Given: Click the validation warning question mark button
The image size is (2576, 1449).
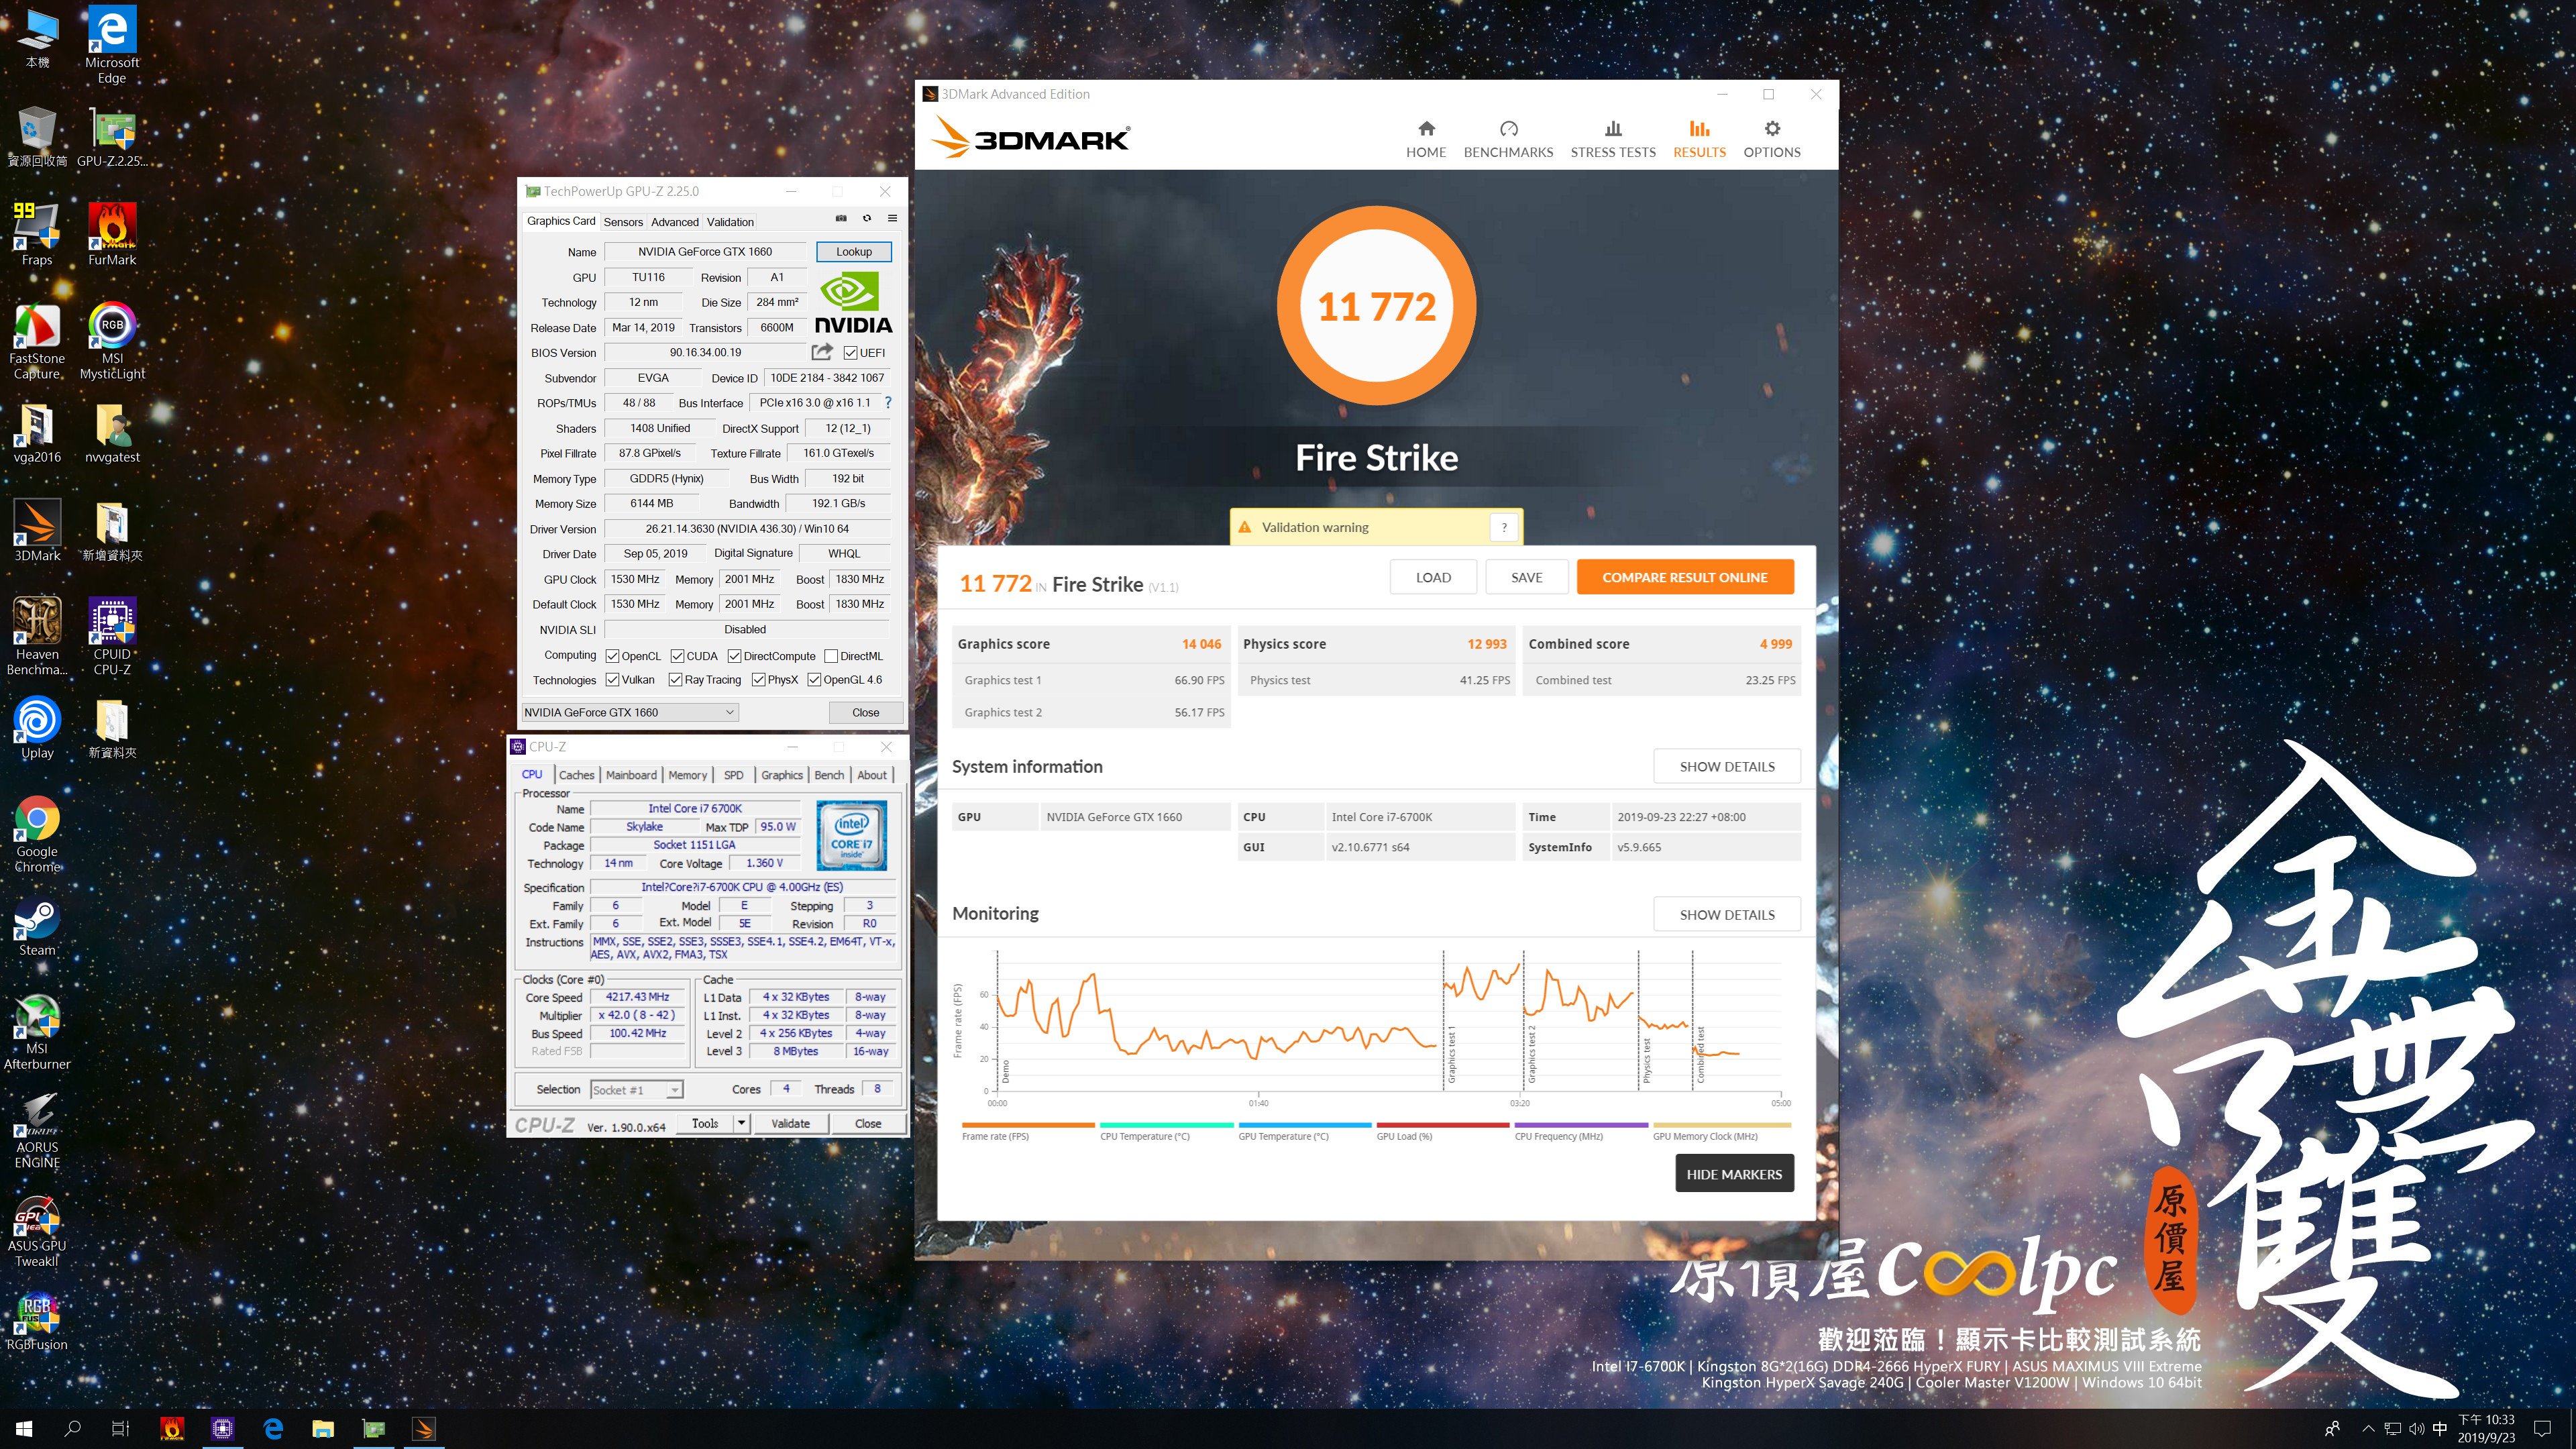Looking at the screenshot, I should [x=1504, y=527].
